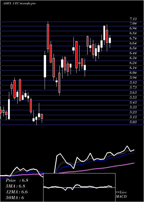144x202 pixels.
Task: Click the 7.13 price axis label
Action: point(133,19)
